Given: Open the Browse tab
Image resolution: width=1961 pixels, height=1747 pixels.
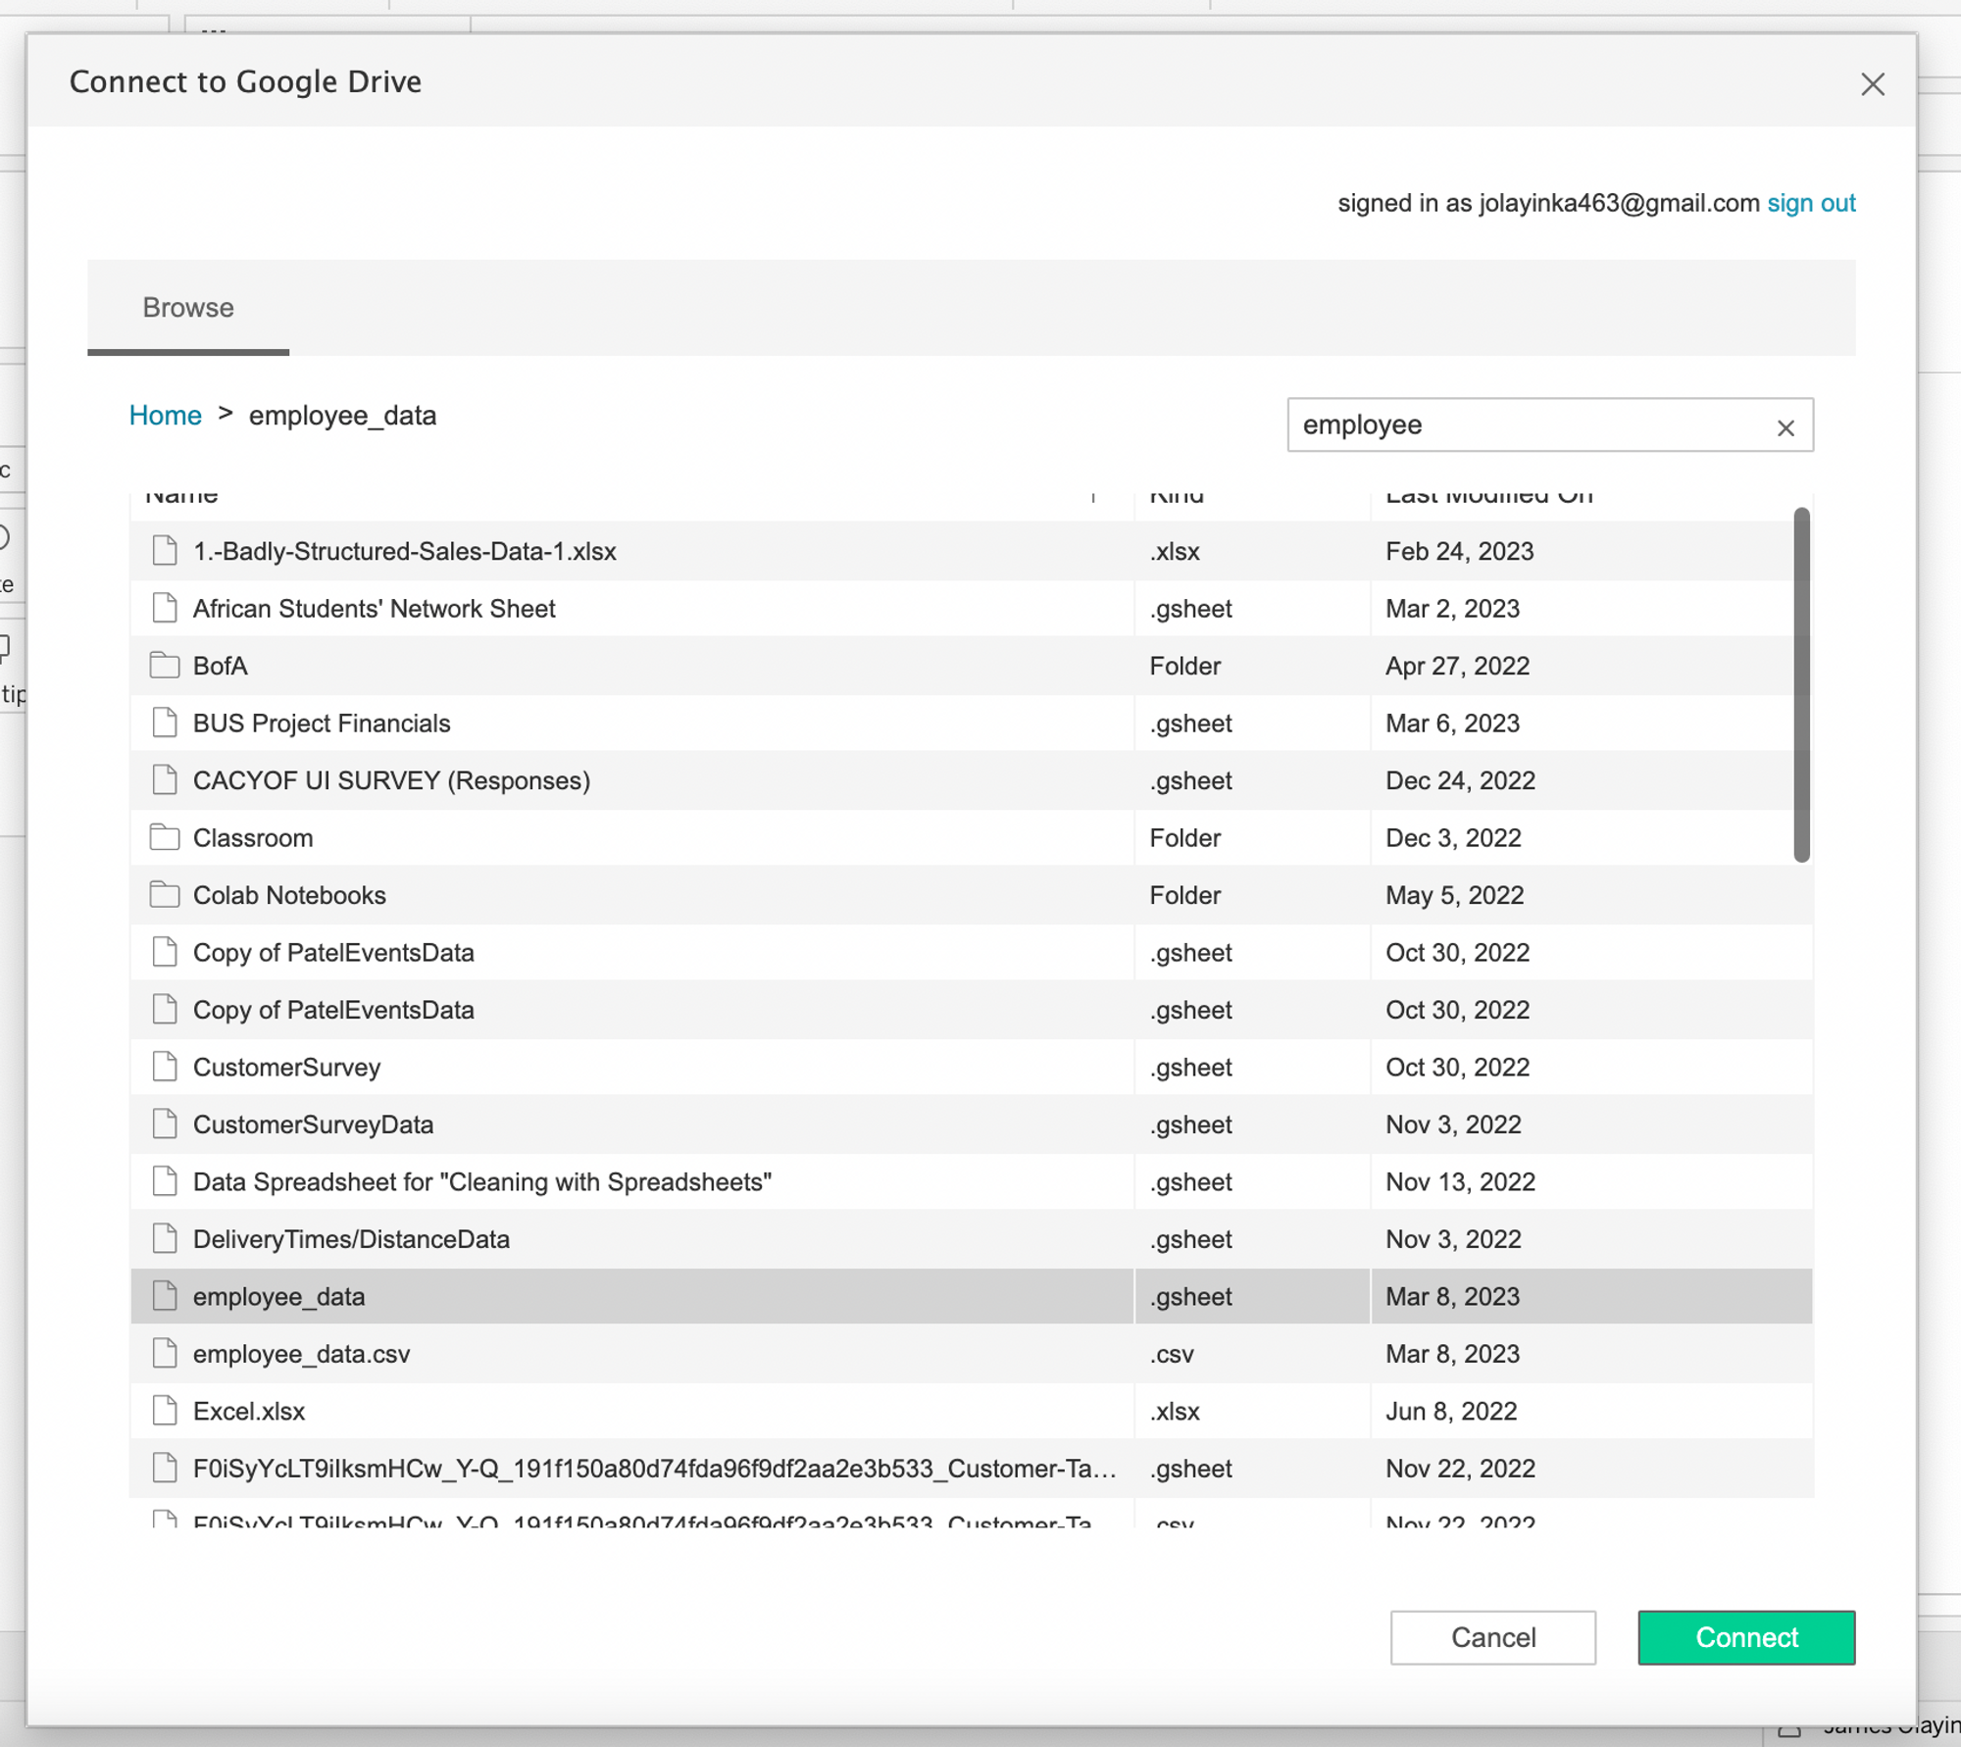Looking at the screenshot, I should point(188,308).
